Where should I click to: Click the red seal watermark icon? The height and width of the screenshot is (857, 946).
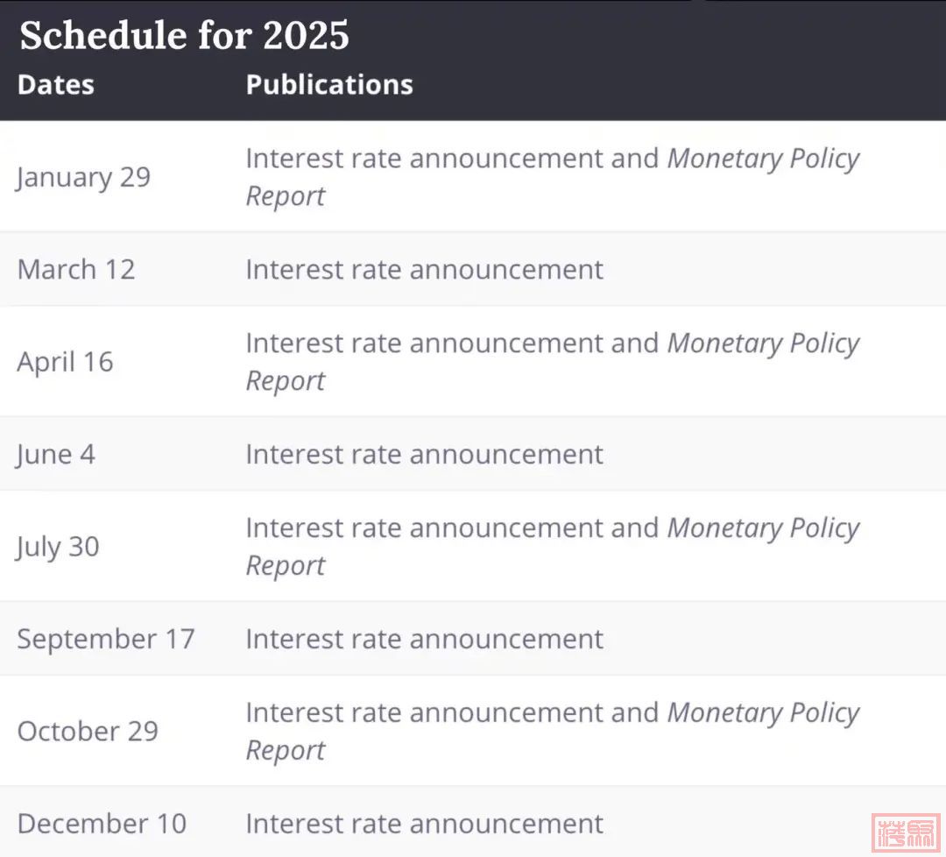(x=906, y=832)
